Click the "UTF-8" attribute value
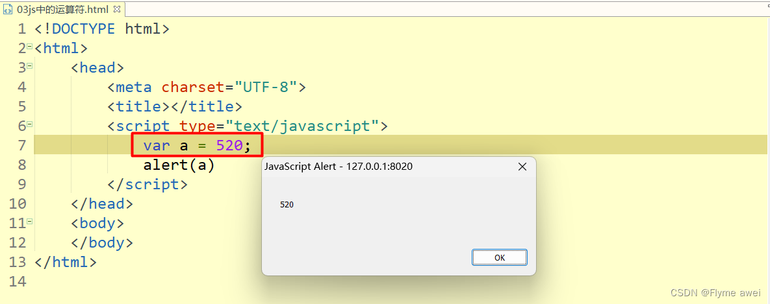 click(x=265, y=87)
